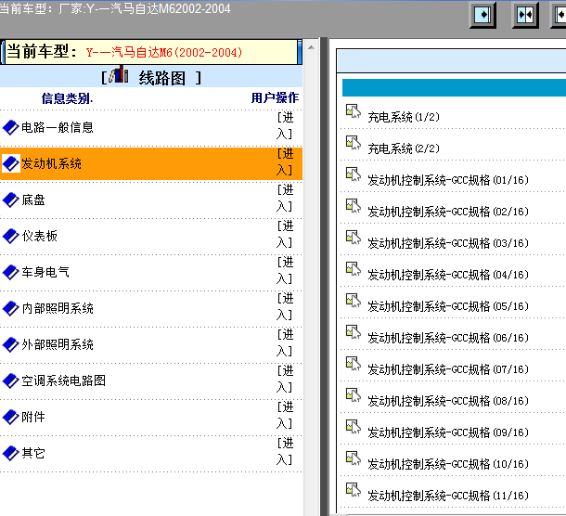
Task: Select the 空调系统电路图 category
Action: [63, 381]
